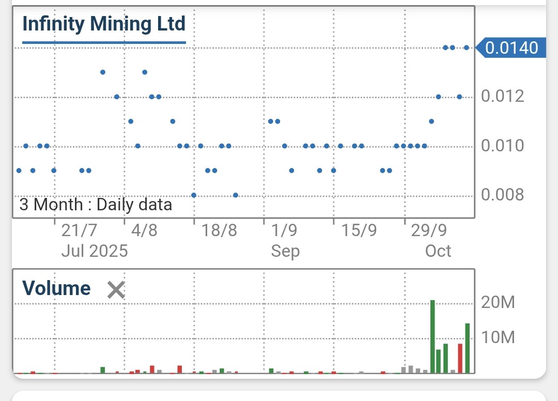Viewport: 558px width, 401px height.
Task: Select the latest price point at 0.0140
Action: click(x=466, y=48)
